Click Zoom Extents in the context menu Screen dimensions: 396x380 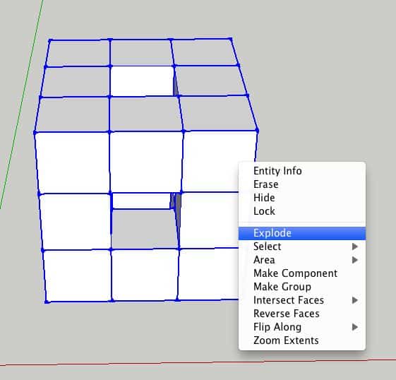tap(286, 340)
